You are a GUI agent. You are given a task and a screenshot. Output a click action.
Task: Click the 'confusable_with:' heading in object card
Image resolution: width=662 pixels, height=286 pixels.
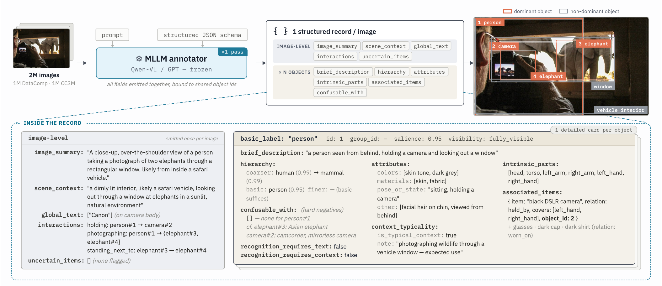269,210
